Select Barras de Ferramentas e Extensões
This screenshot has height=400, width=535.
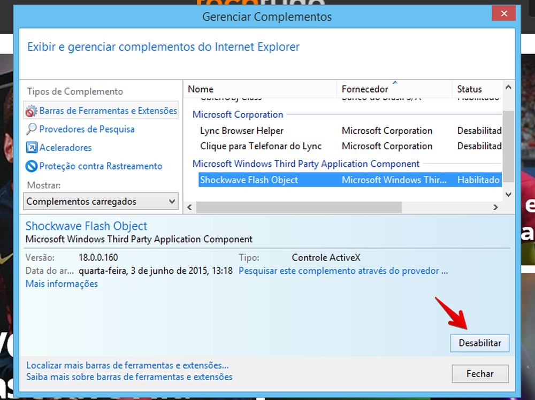tap(101, 111)
